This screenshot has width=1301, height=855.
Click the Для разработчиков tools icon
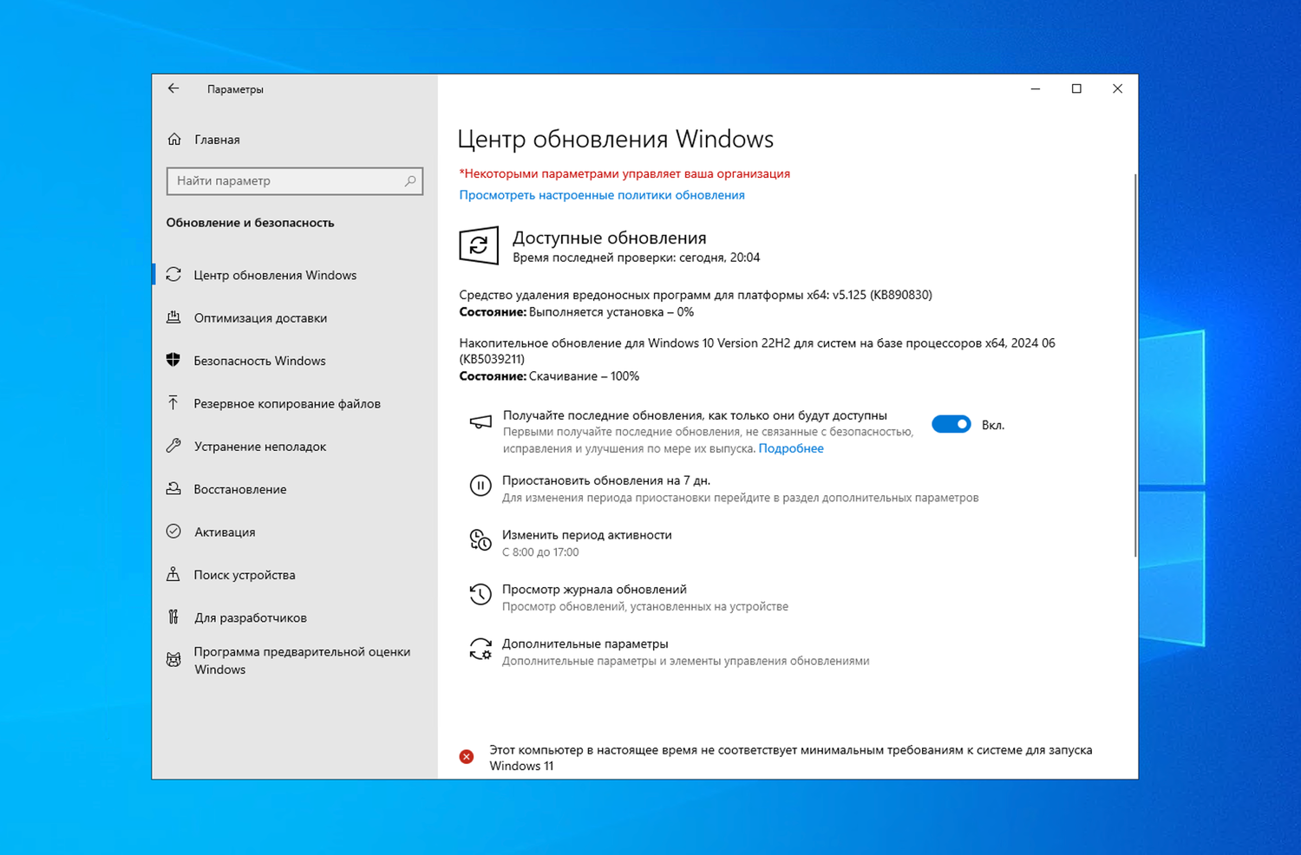(173, 617)
